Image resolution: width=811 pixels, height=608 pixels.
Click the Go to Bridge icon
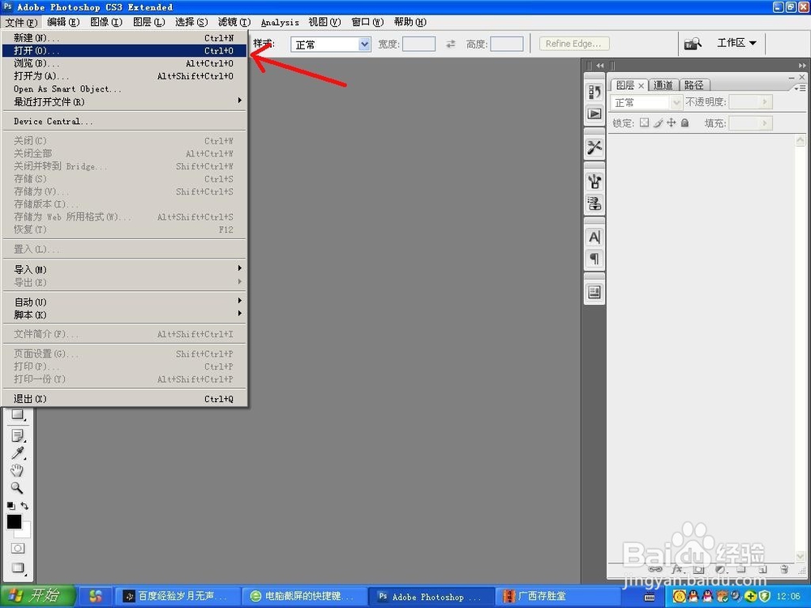click(x=693, y=44)
